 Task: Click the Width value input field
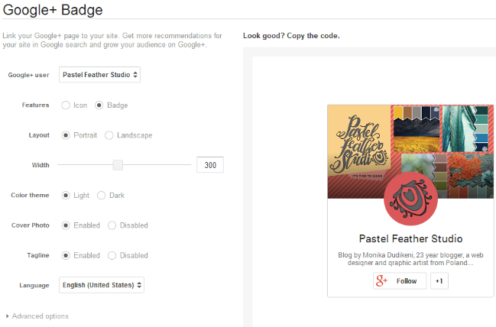pos(209,165)
